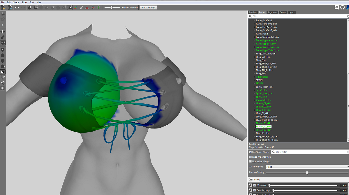349x195 pixels.
Task: Click the New Project toolbar icon
Action: pos(3,7)
